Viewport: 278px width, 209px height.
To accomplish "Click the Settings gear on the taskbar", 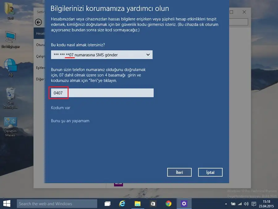I will click(184, 203).
